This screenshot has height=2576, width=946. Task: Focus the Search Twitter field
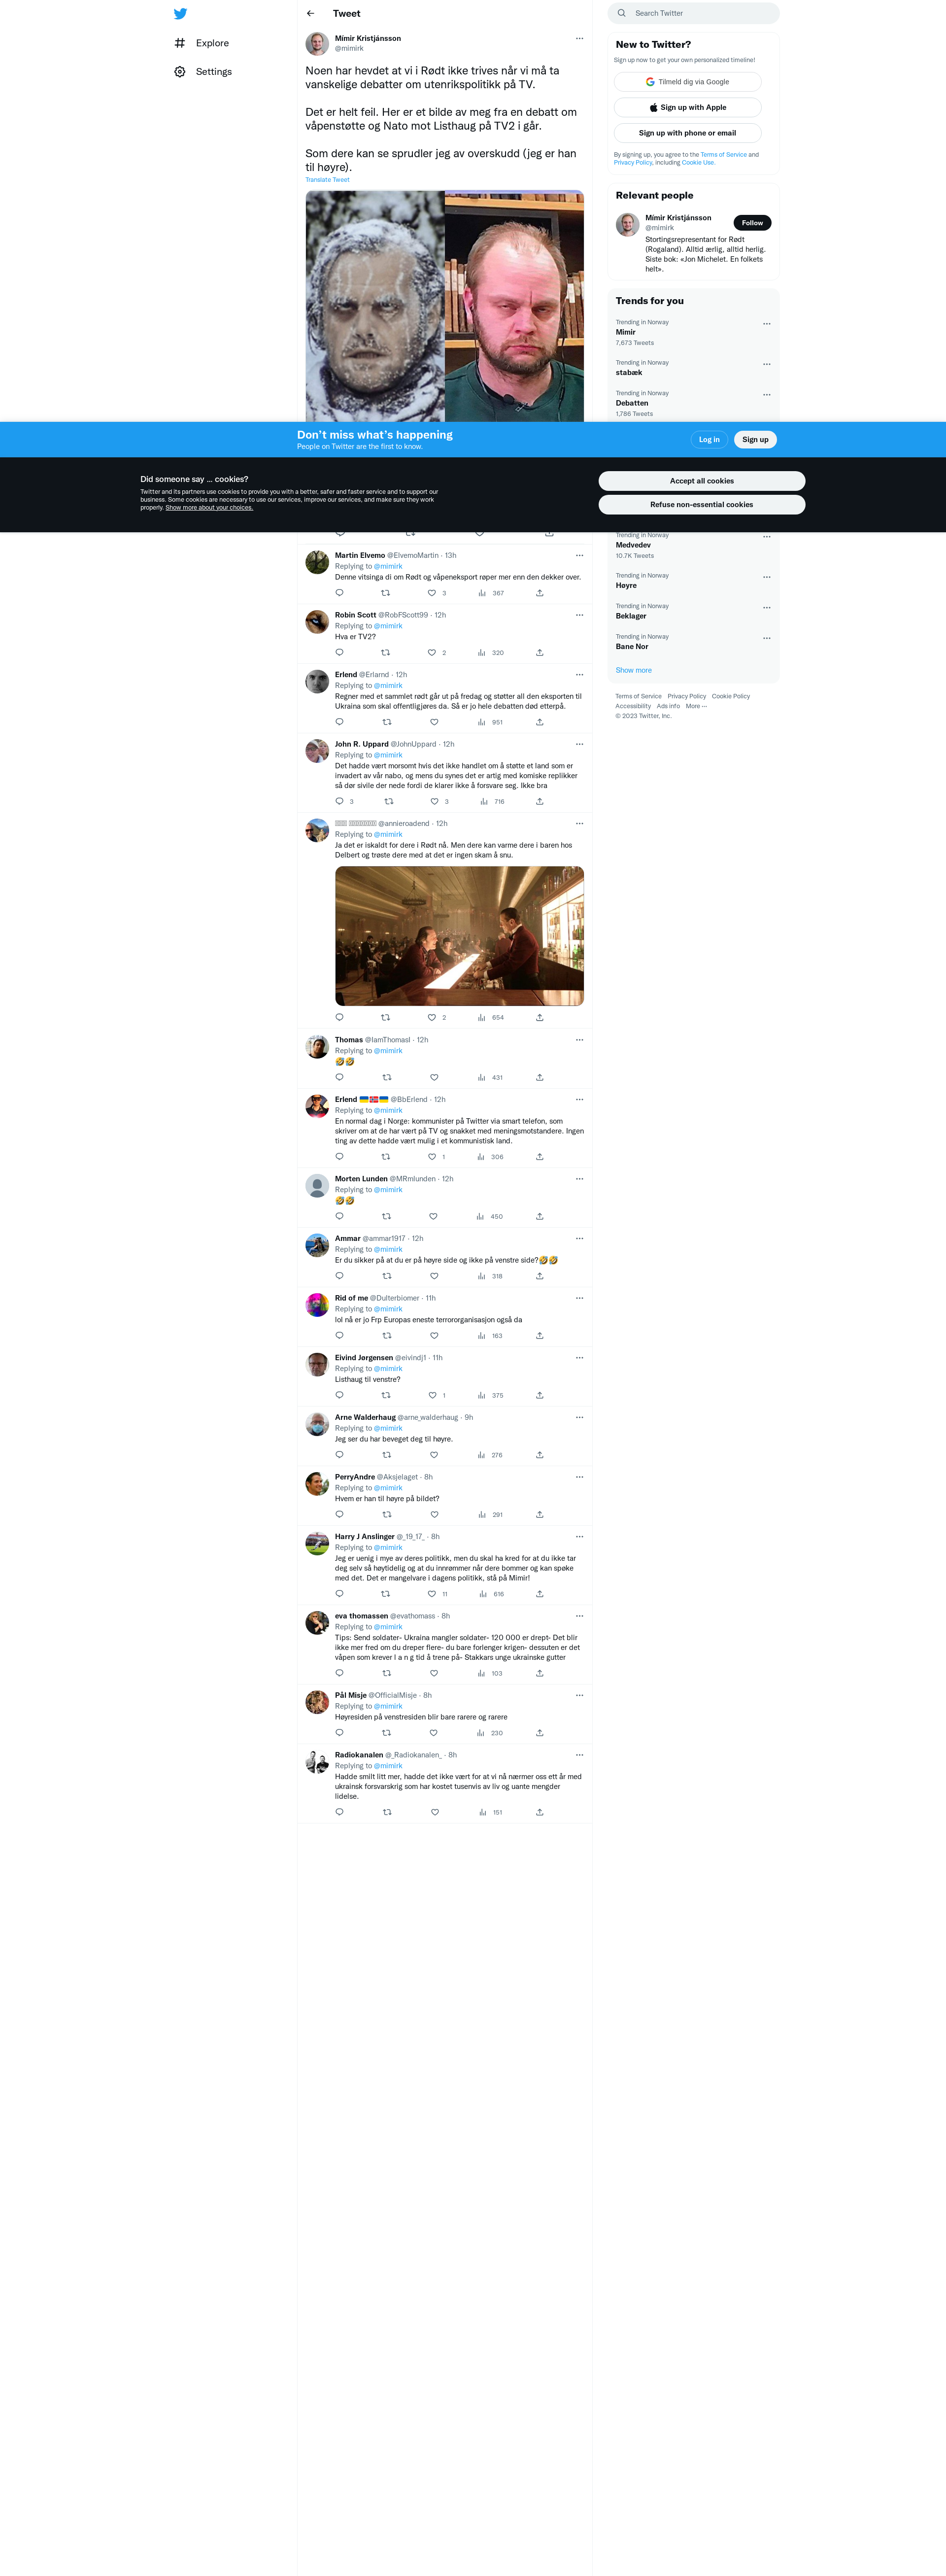pos(694,13)
